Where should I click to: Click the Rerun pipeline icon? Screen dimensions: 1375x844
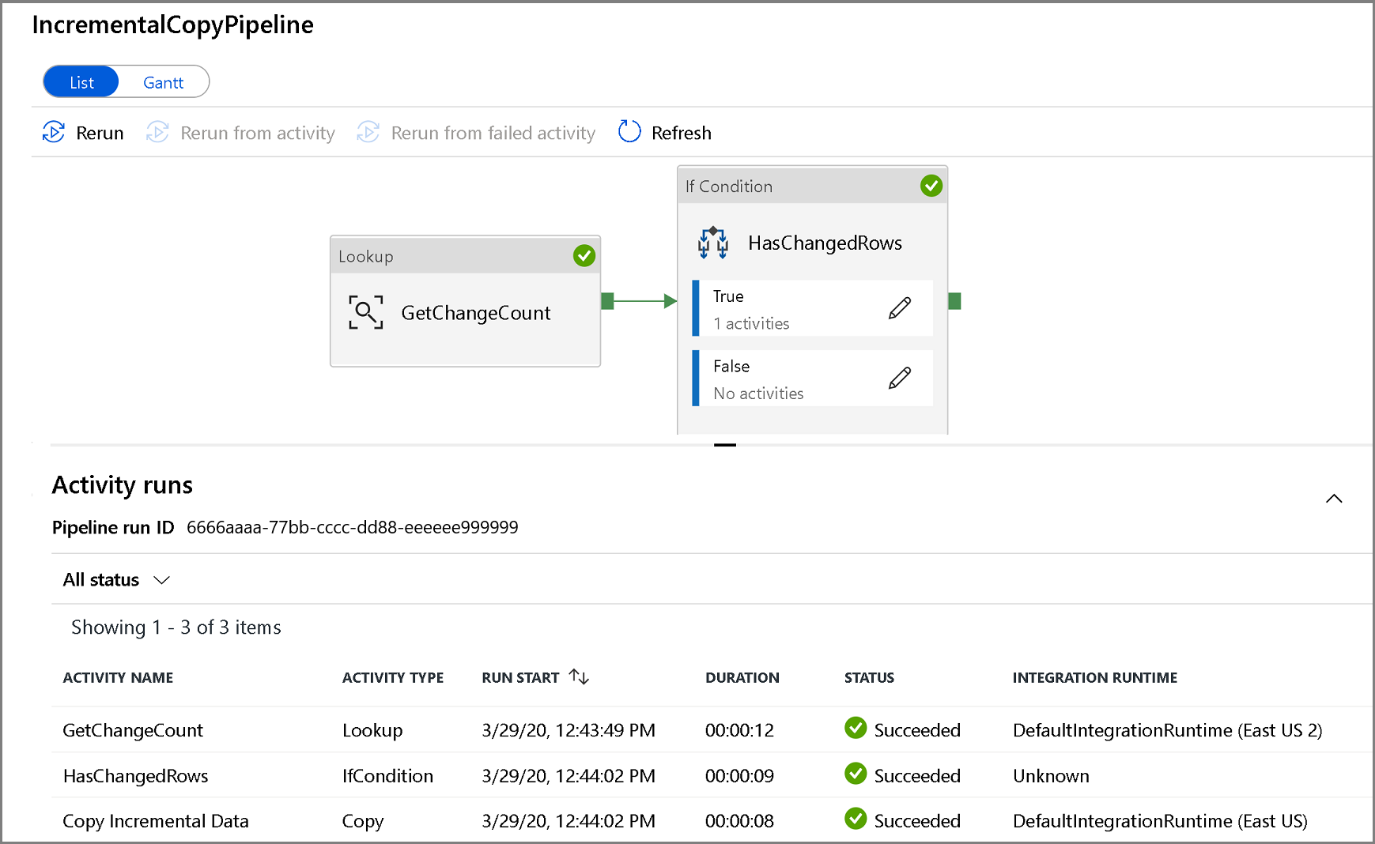pyautogui.click(x=54, y=132)
